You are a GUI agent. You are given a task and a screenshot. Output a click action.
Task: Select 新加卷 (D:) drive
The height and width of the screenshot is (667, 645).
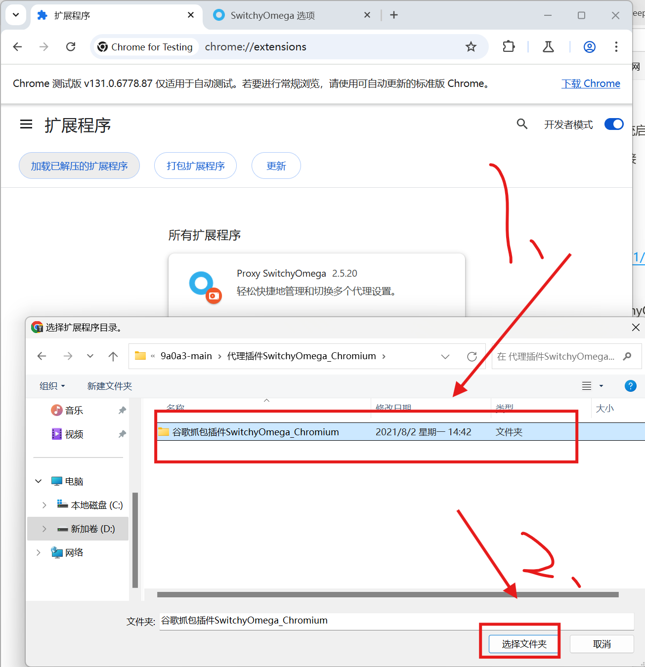point(93,529)
